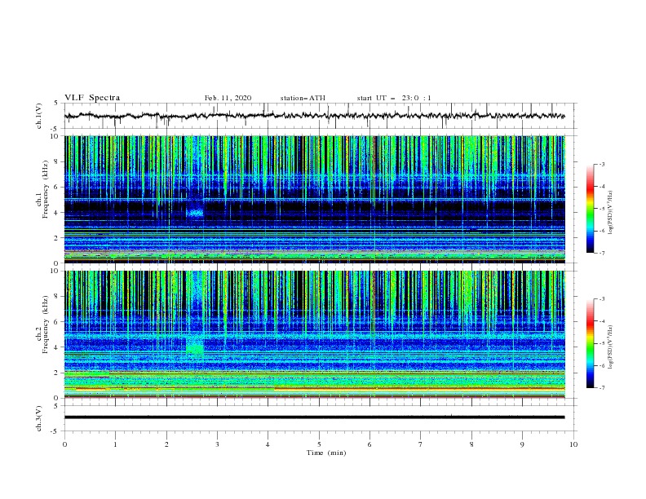Viewport: 646px width, 499px height.
Task: Click time axis tick label "8"
Action: (471, 444)
